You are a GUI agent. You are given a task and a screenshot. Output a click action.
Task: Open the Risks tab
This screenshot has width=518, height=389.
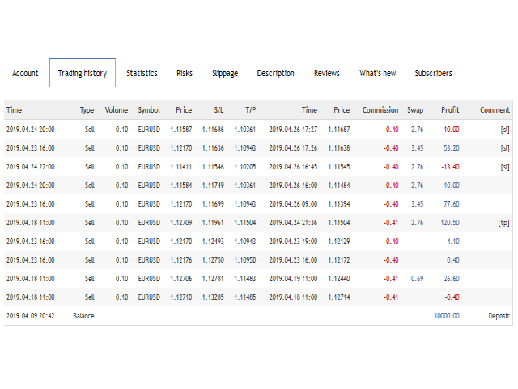coord(185,73)
